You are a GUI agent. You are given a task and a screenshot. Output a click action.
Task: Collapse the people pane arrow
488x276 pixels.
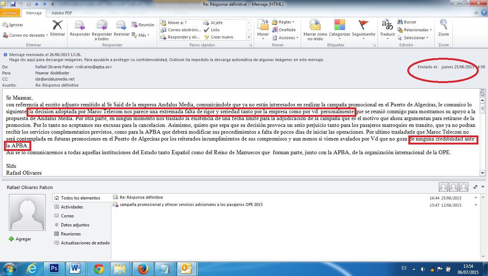482,187
